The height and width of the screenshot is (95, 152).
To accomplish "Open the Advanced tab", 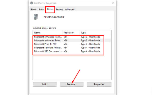I will coord(70,10).
